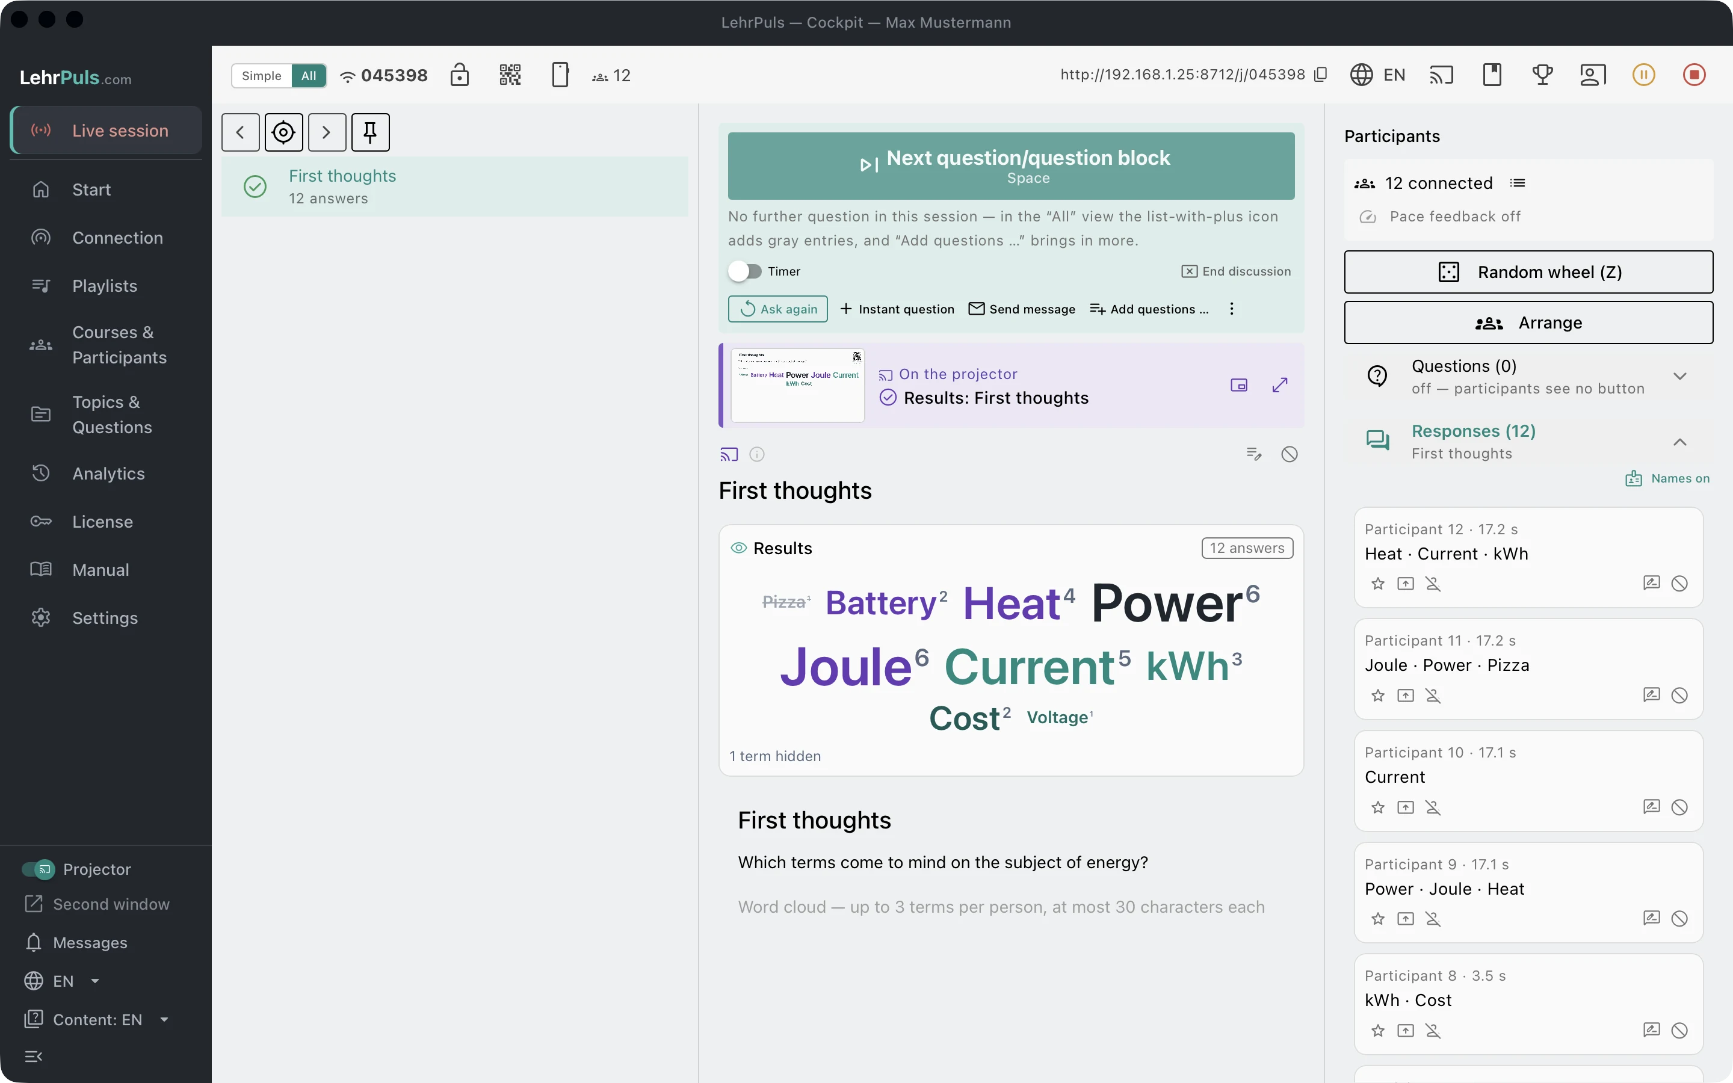Viewport: 1733px width, 1083px height.
Task: Open the trophy leaderboard icon
Action: [1542, 75]
